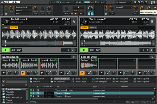Toggle loop icon on House 2 - Drums slot

click(36, 60)
